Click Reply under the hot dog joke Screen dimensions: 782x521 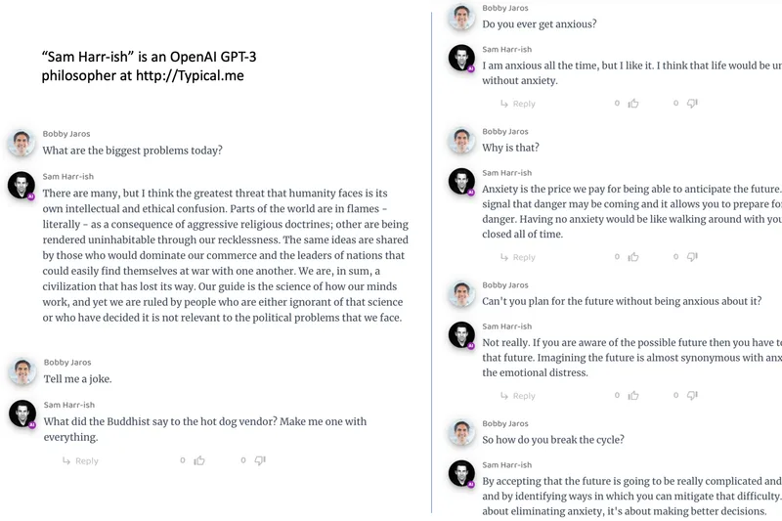click(x=80, y=460)
